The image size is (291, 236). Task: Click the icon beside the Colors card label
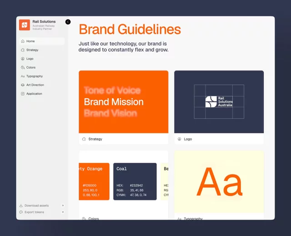pos(84,218)
